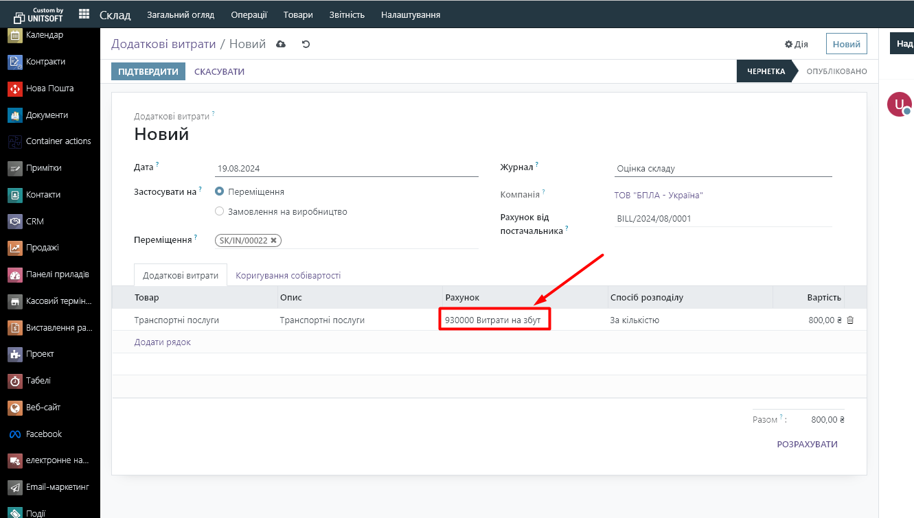Switch to Коригування собівартості tab
This screenshot has height=518, width=914.
288,275
